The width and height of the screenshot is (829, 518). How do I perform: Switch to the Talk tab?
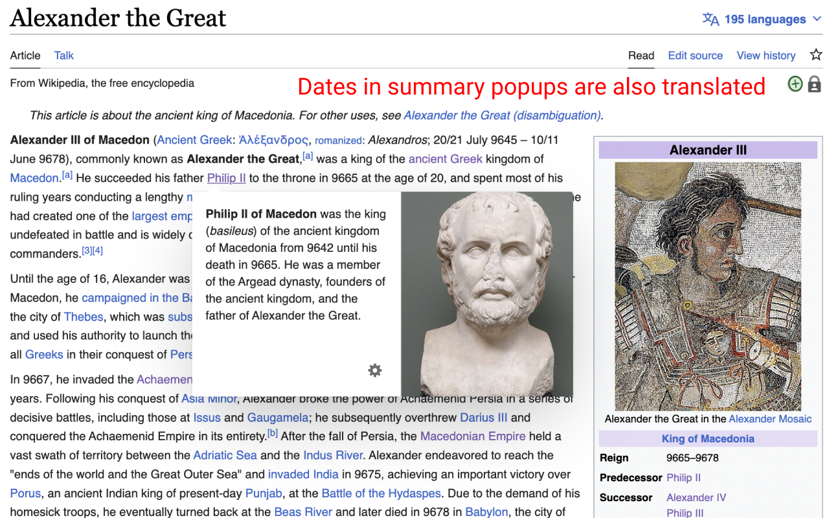pos(63,56)
